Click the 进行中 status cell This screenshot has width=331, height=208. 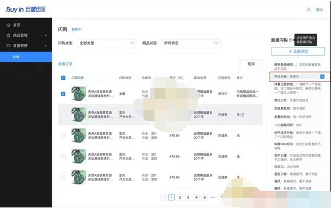pos(223,94)
